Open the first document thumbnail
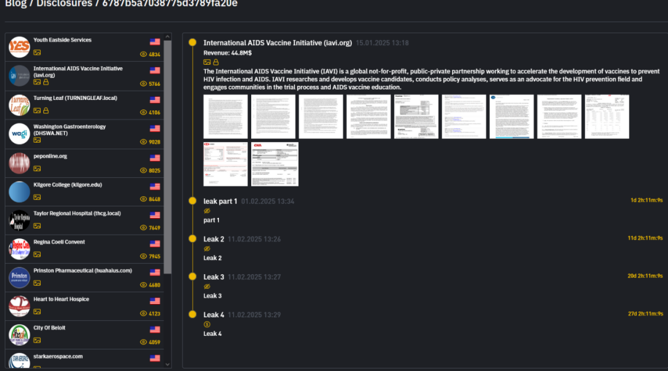 [x=225, y=117]
